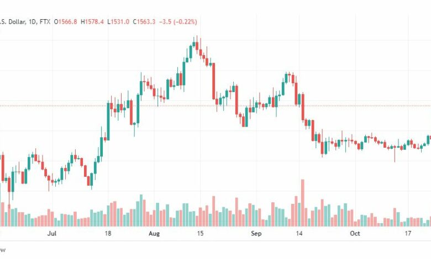
Task: Click the high price value H1578.4
Action: [x=92, y=21]
